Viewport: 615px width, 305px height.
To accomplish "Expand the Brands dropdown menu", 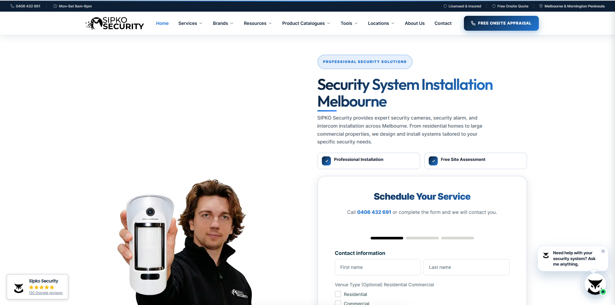I will click(x=223, y=23).
